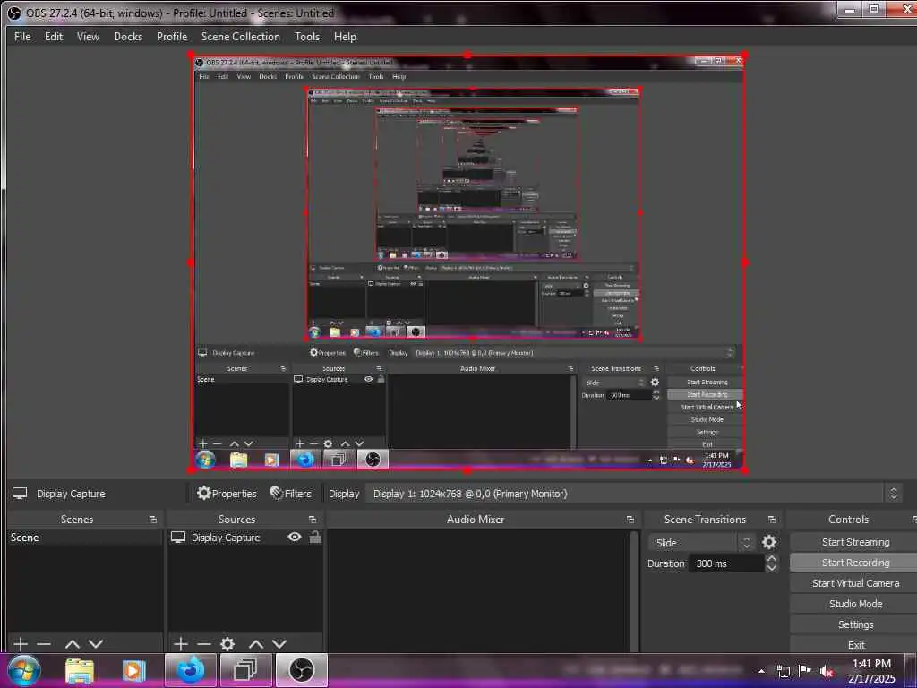
Task: Click the Exit button
Action: 855,644
